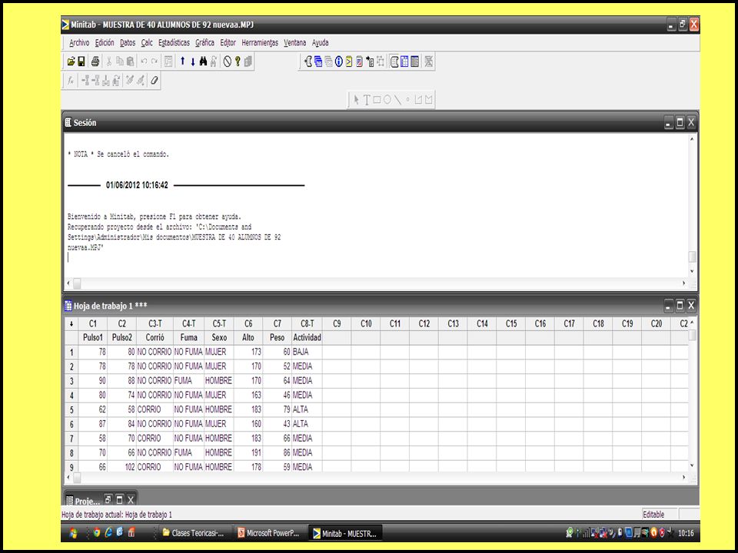Select column header C8-T

[x=307, y=323]
